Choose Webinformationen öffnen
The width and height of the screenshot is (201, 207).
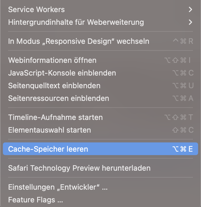[52, 60]
